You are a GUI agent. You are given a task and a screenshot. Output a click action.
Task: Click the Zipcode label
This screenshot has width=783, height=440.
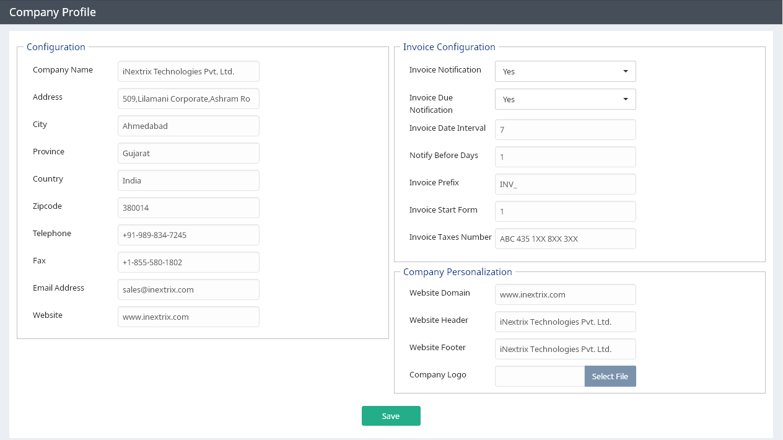47,206
